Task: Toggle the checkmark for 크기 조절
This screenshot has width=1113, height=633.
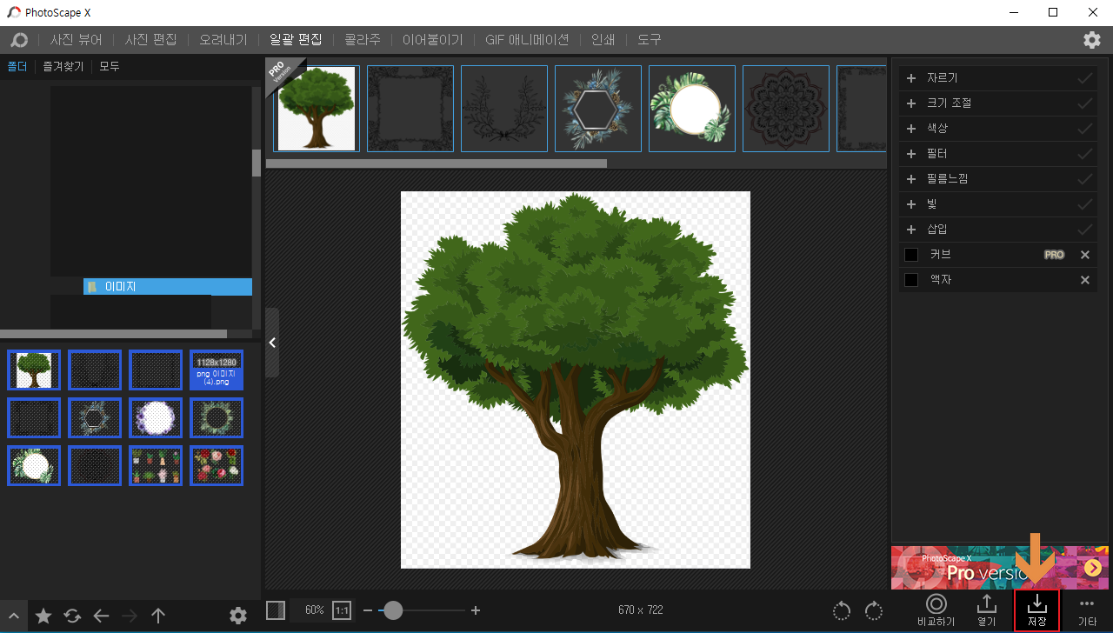Action: pyautogui.click(x=1085, y=103)
